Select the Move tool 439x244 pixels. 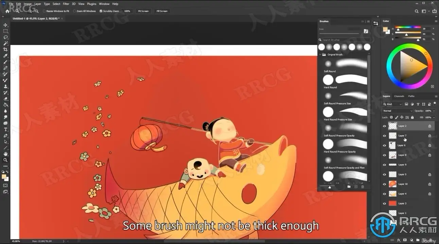(x=5, y=25)
